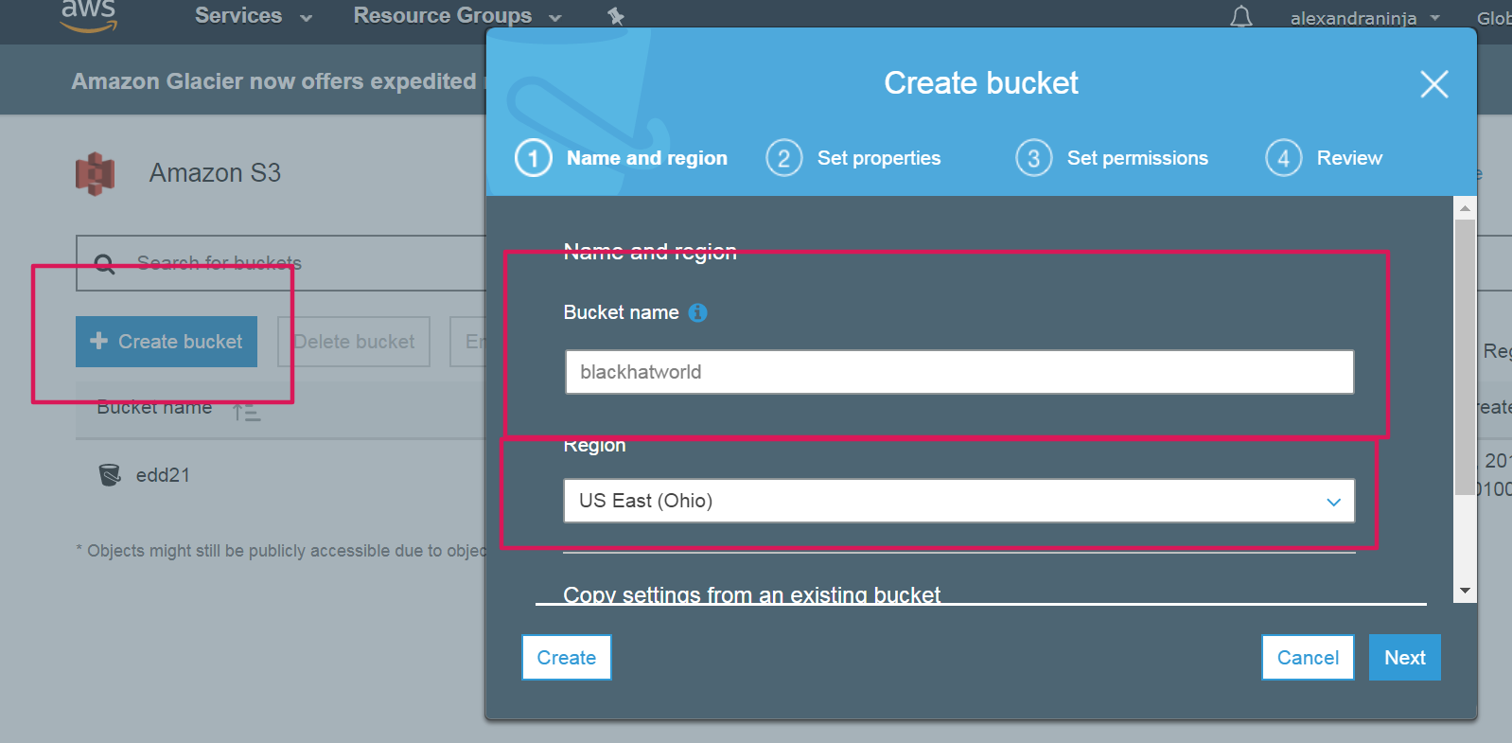Click the dialog scrollbar down arrow
The width and height of the screenshot is (1512, 743).
1465,591
